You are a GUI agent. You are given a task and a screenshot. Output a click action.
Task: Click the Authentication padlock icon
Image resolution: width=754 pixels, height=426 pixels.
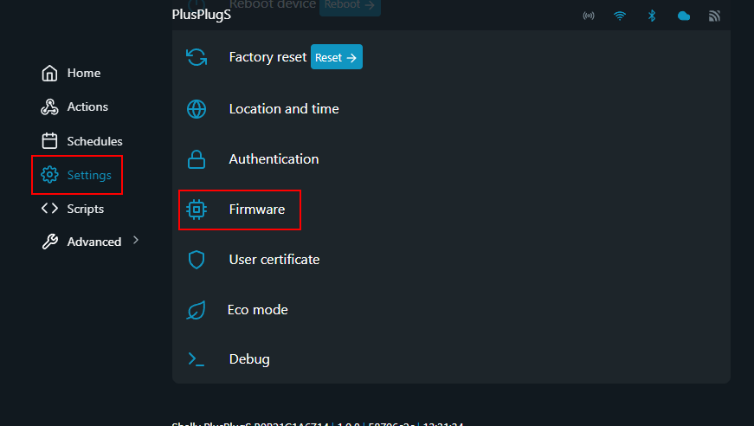197,159
